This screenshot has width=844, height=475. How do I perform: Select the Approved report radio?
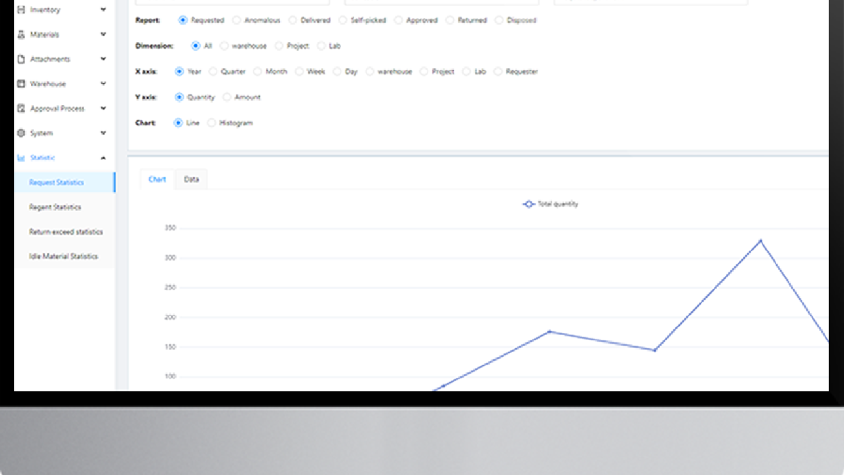coord(398,20)
